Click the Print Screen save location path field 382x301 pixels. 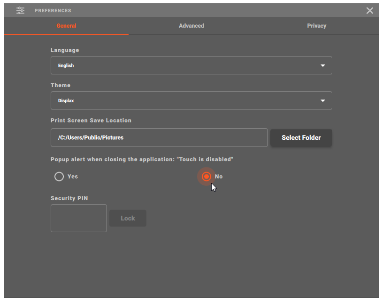[x=159, y=138]
